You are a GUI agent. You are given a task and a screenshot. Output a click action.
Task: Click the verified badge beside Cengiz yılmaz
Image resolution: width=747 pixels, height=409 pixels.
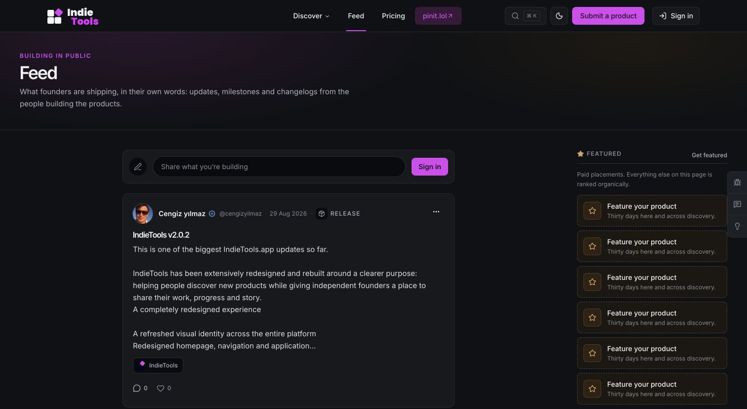pos(212,214)
